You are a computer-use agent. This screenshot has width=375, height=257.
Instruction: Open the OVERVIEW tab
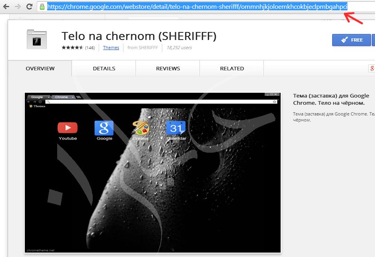[40, 68]
